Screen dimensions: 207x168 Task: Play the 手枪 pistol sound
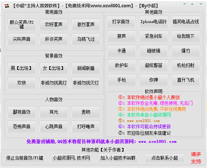click(122, 80)
